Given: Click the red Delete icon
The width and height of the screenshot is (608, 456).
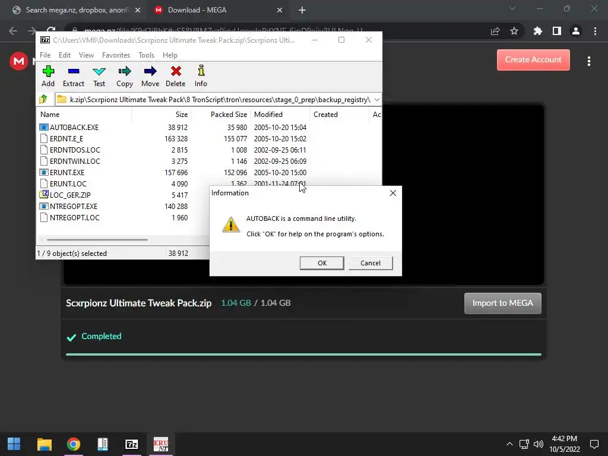Looking at the screenshot, I should tap(176, 76).
